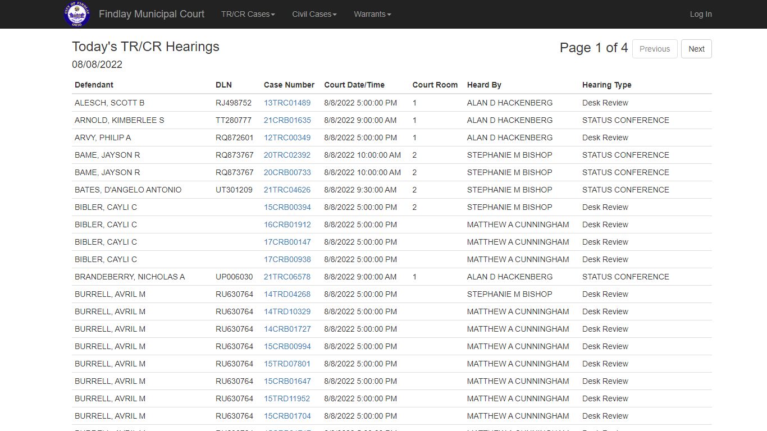
Task: Open case number 17CRB00147
Action: [287, 242]
